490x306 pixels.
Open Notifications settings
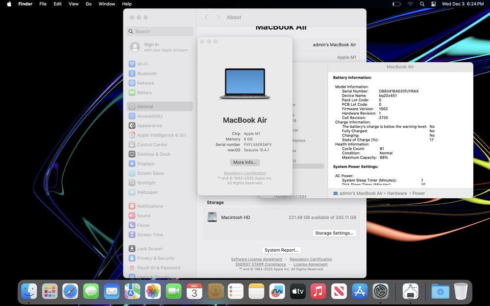160,206
